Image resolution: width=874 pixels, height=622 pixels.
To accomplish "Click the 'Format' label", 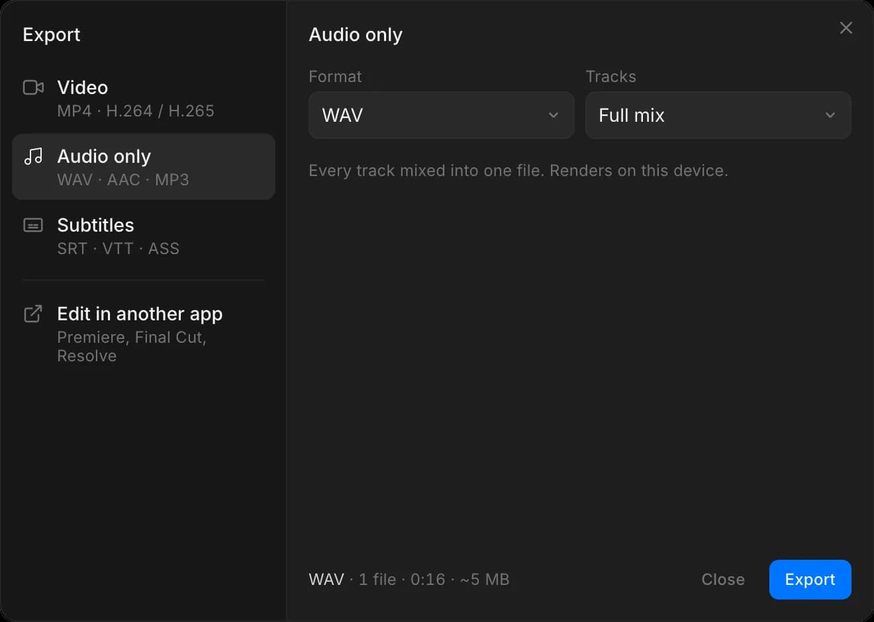I will [x=335, y=77].
